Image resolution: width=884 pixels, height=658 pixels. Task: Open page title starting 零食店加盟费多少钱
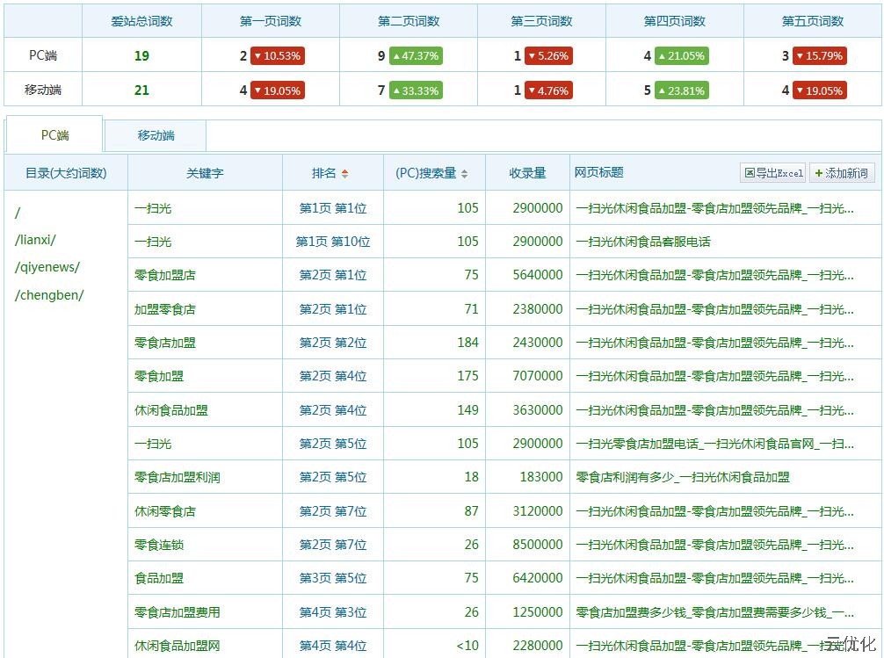[x=714, y=612]
